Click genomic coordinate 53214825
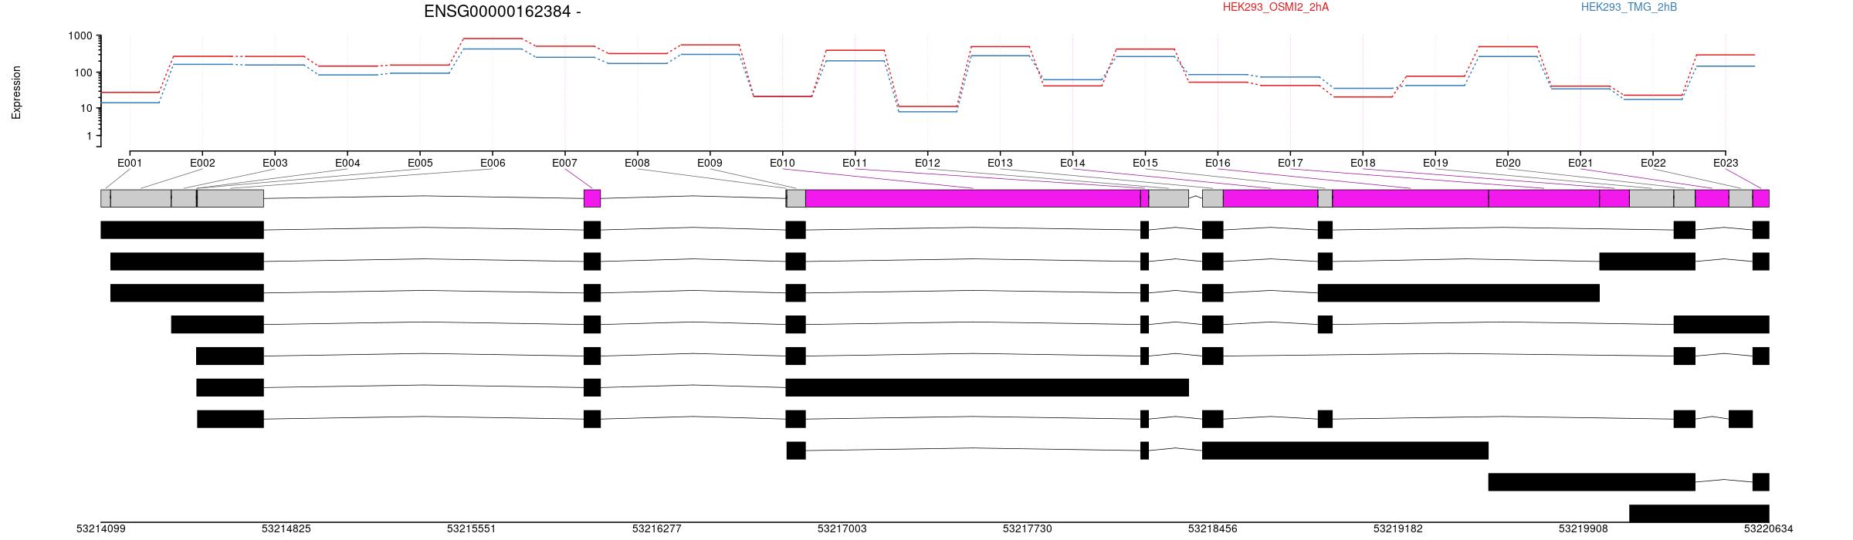The width and height of the screenshot is (1853, 540). 286,528
